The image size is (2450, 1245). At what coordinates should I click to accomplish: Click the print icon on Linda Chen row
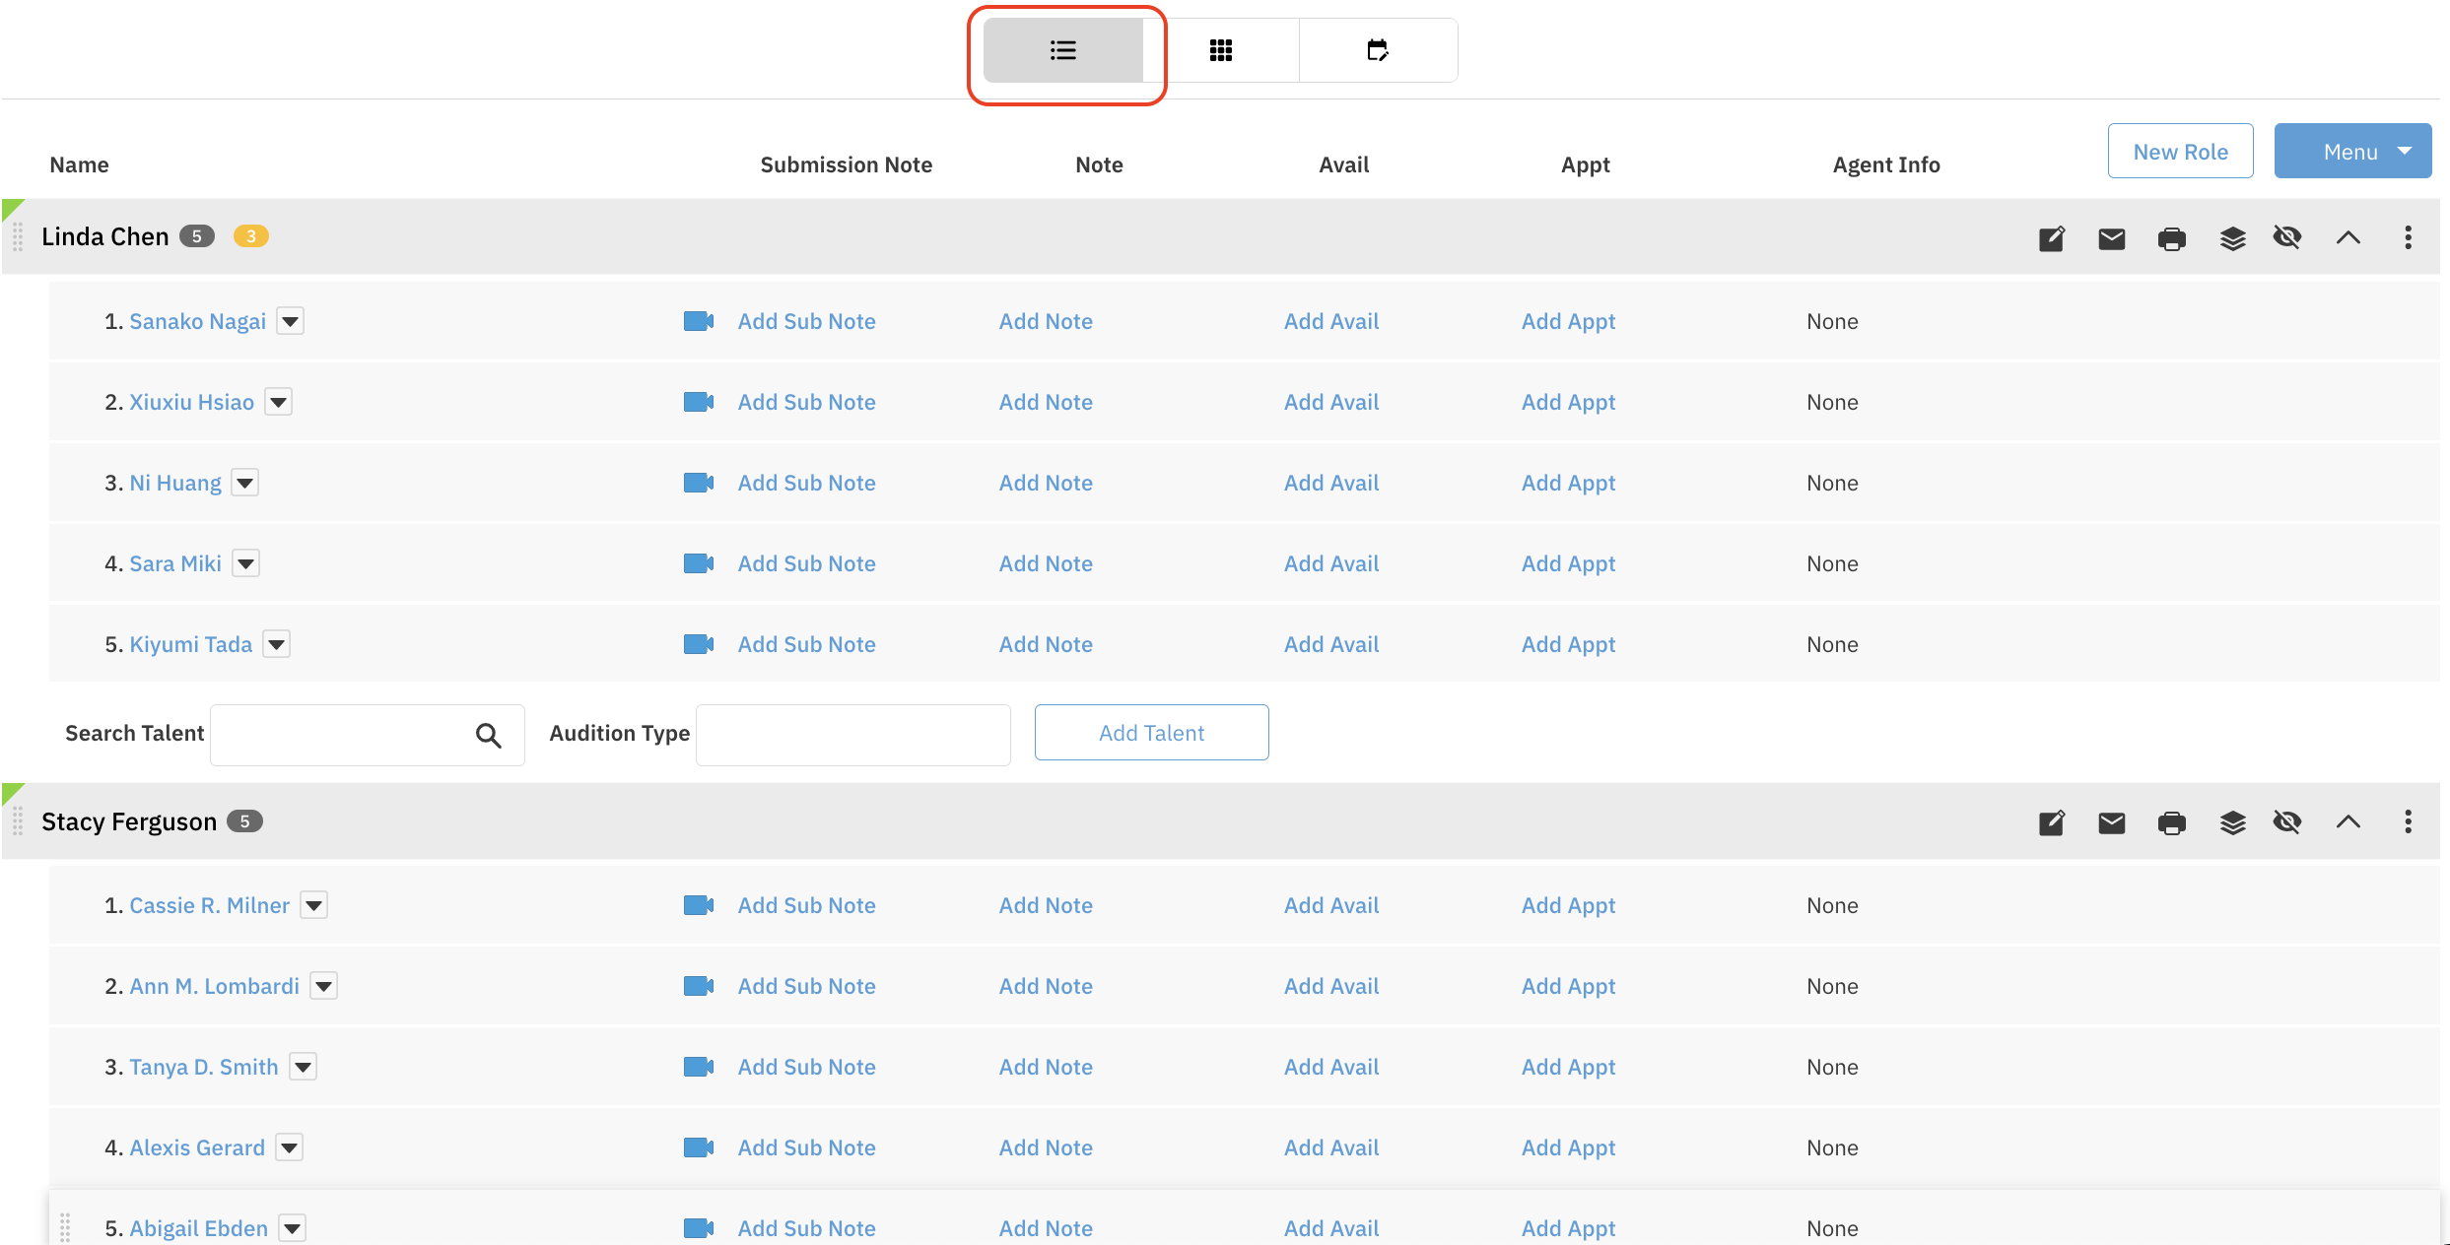click(x=2171, y=237)
